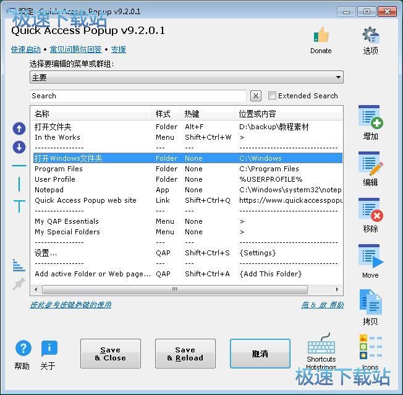Open the drag and drop help link
Image resolution: width=403 pixels, height=395 pixels.
click(323, 305)
